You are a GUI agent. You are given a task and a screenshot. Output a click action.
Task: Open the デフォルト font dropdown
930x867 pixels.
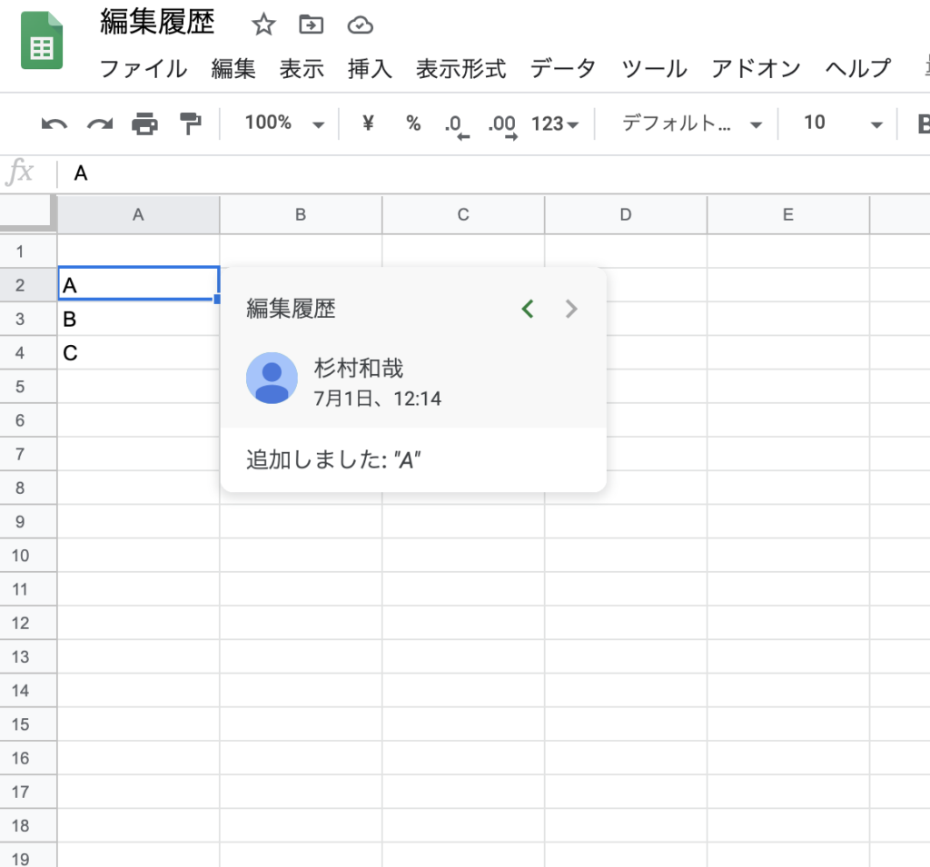[691, 123]
